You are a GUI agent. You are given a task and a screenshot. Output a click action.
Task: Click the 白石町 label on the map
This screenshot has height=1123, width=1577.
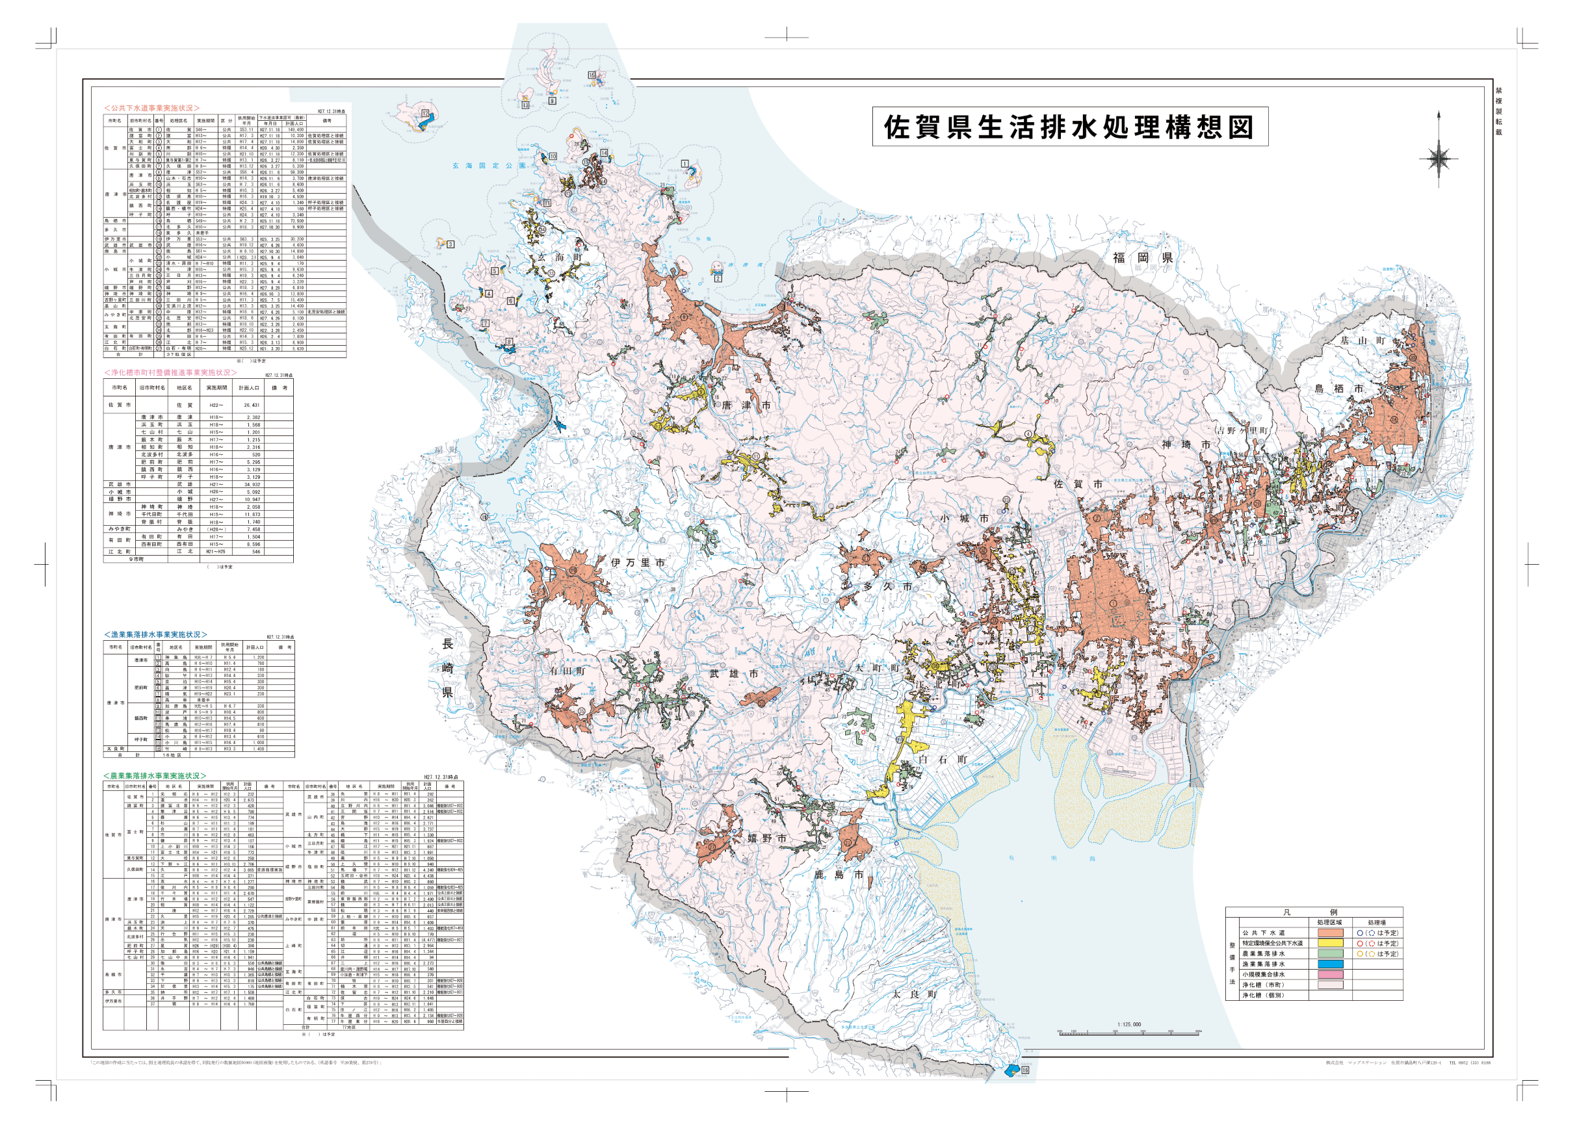click(942, 759)
